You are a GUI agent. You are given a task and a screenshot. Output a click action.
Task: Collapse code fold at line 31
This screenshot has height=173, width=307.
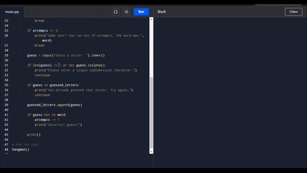click(x=10, y=65)
